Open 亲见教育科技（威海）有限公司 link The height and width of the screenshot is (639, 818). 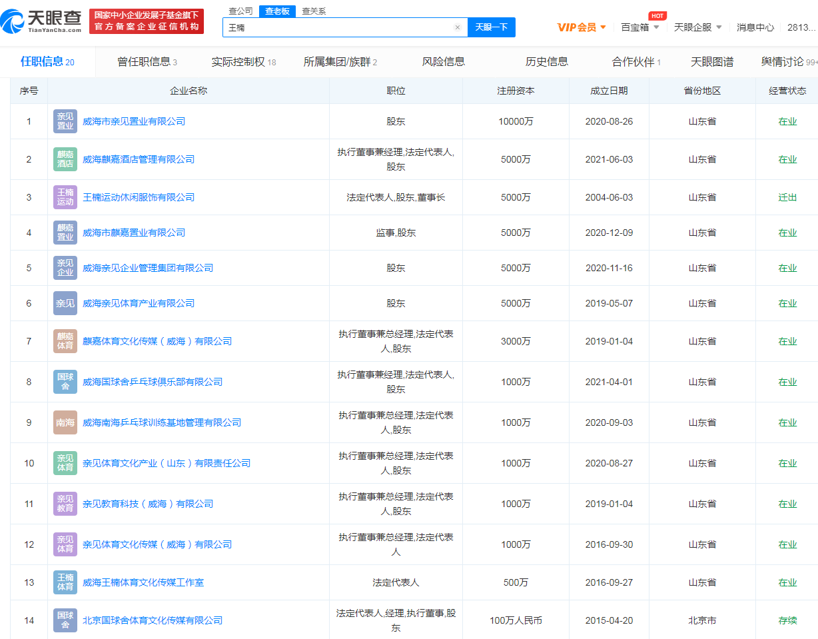tap(148, 504)
